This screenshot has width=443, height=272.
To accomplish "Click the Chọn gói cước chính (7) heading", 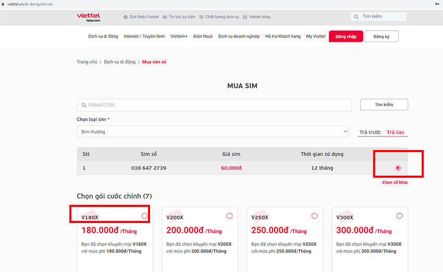I will (x=114, y=196).
